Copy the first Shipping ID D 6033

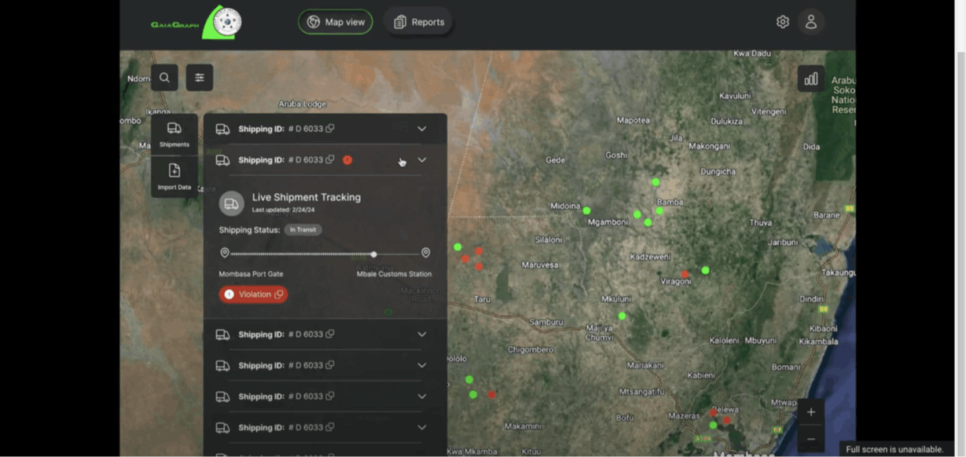coord(330,129)
